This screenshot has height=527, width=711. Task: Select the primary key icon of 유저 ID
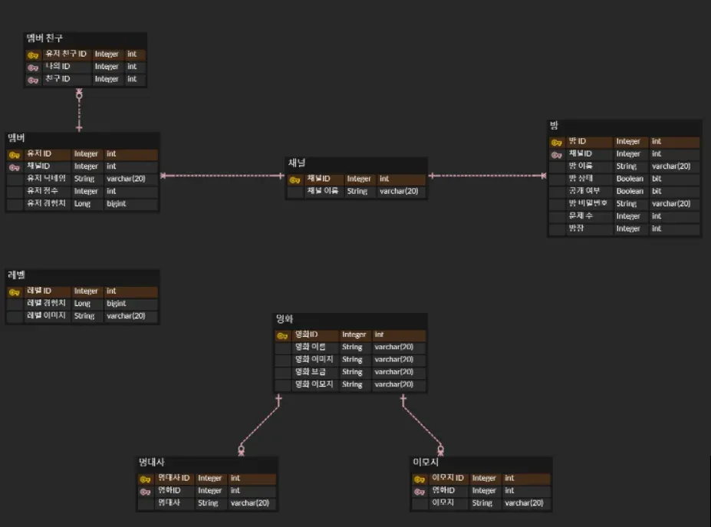(15, 155)
